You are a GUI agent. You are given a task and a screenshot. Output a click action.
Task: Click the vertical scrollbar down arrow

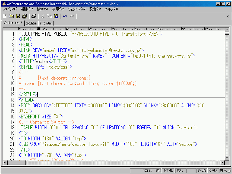click(227, 158)
